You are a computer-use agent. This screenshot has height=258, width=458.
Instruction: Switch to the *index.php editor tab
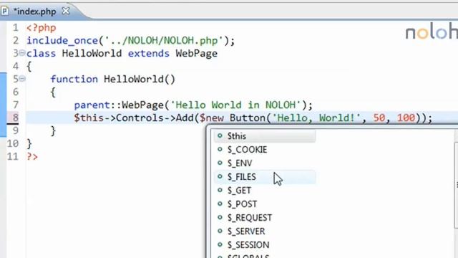[x=35, y=11]
